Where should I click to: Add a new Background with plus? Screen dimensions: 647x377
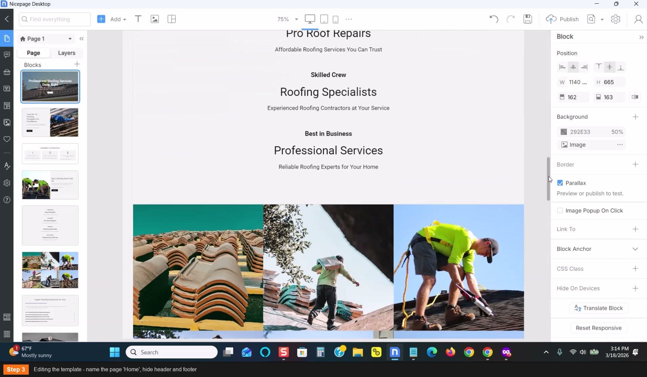click(x=635, y=117)
